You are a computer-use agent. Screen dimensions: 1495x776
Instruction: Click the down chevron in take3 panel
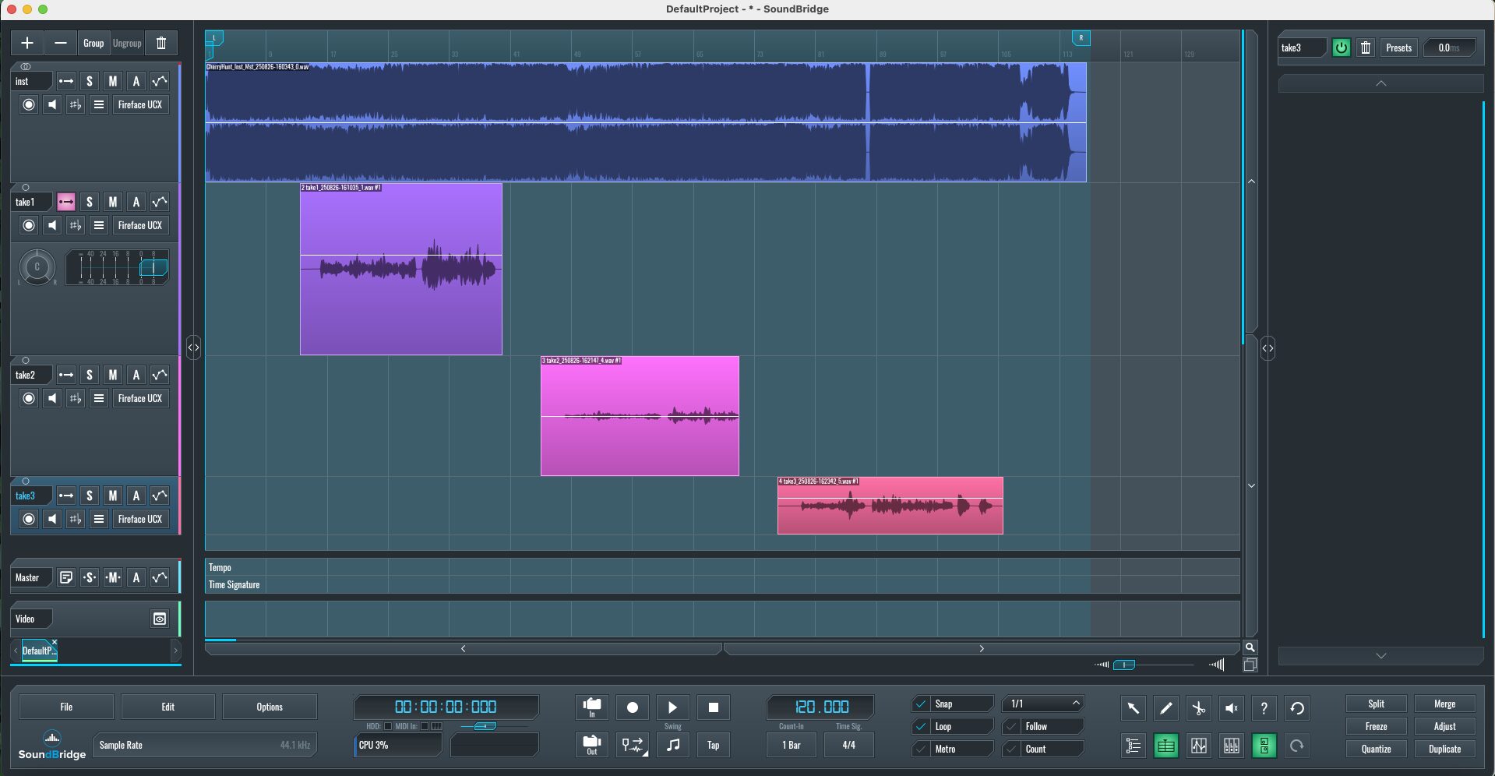point(1381,656)
